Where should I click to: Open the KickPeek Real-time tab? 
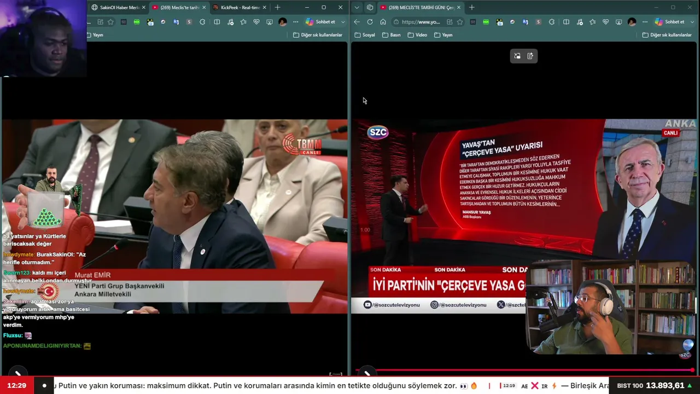pos(240,8)
